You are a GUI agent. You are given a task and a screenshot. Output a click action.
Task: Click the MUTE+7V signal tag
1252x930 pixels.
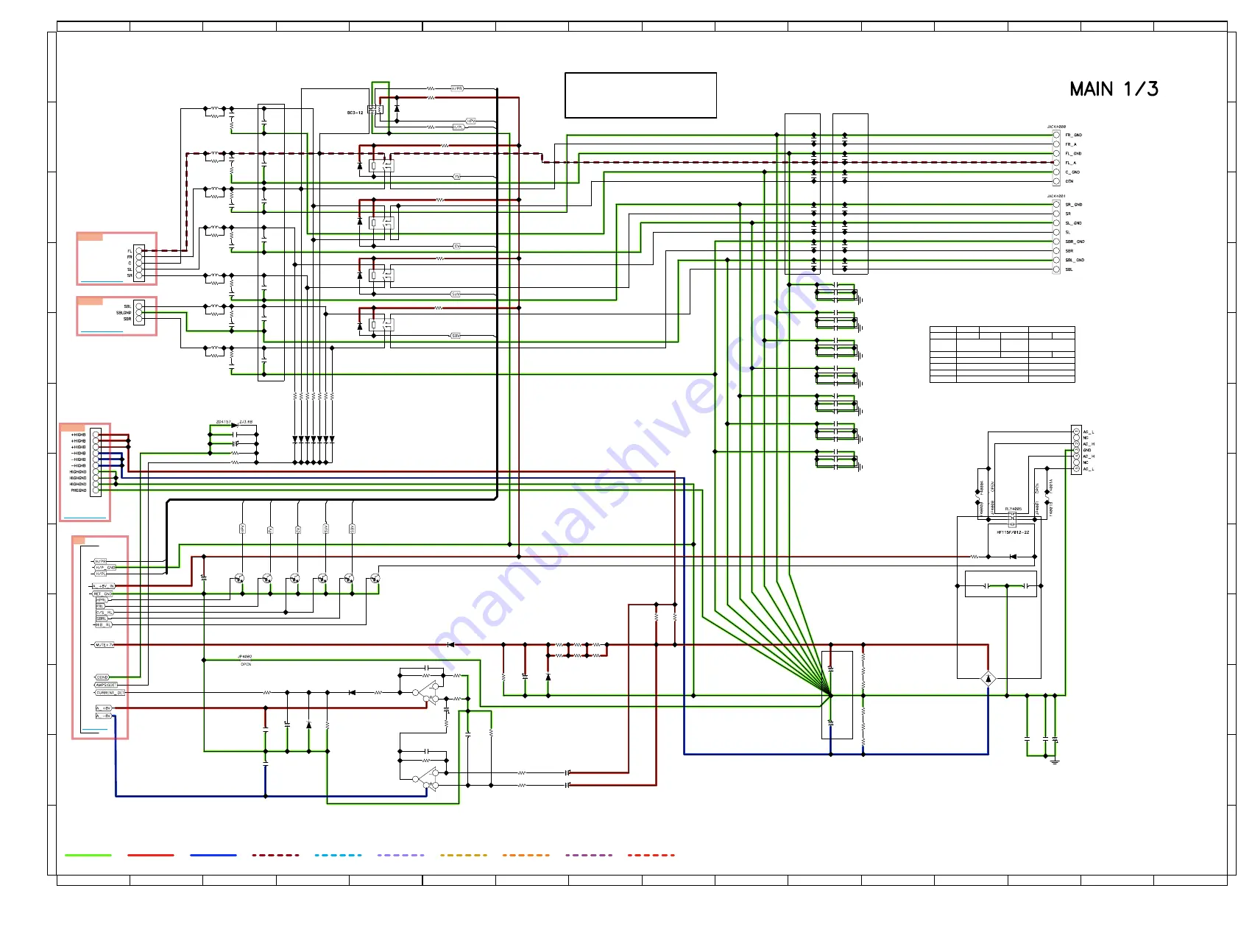105,645
